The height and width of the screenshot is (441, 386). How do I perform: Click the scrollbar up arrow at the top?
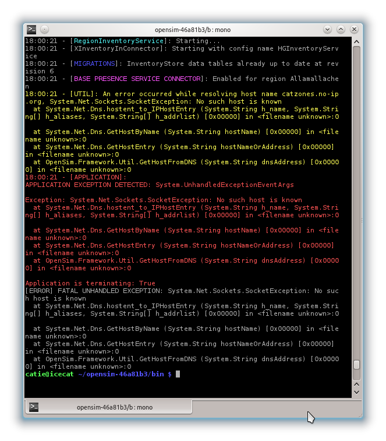pyautogui.click(x=356, y=41)
